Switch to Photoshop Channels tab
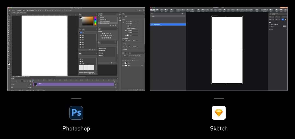Image resolution: width=295 pixels, height=139 pixels. tap(127, 53)
